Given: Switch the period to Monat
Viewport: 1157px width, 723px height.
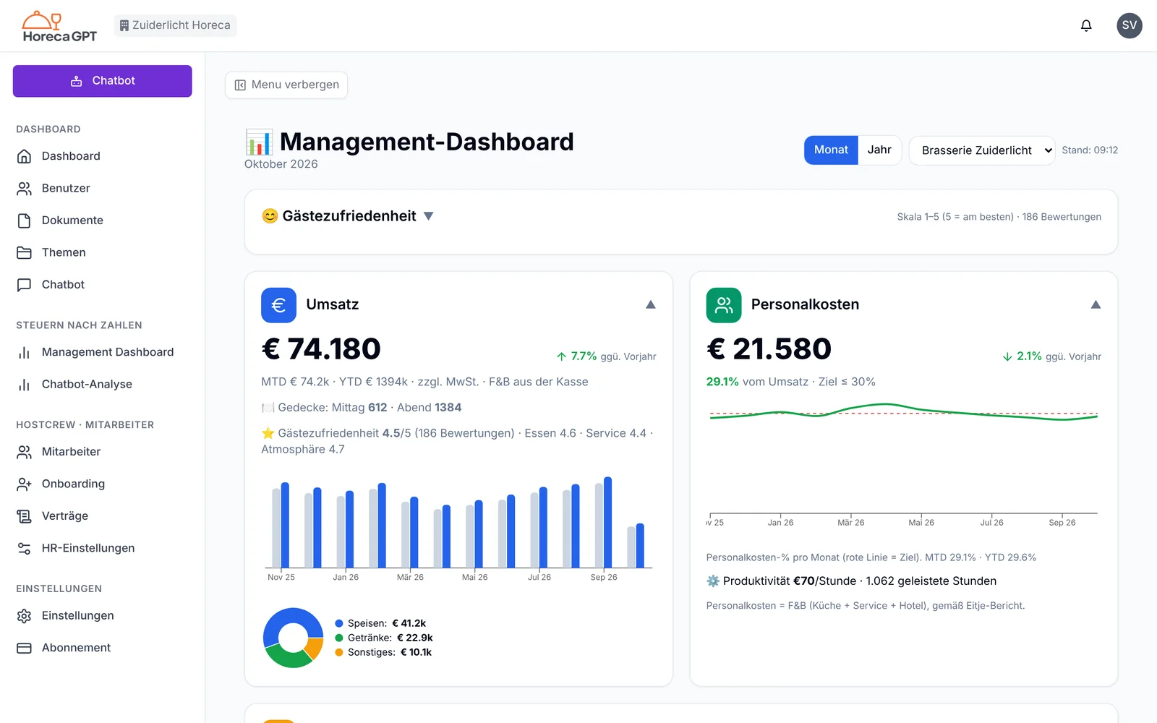Looking at the screenshot, I should 831,150.
